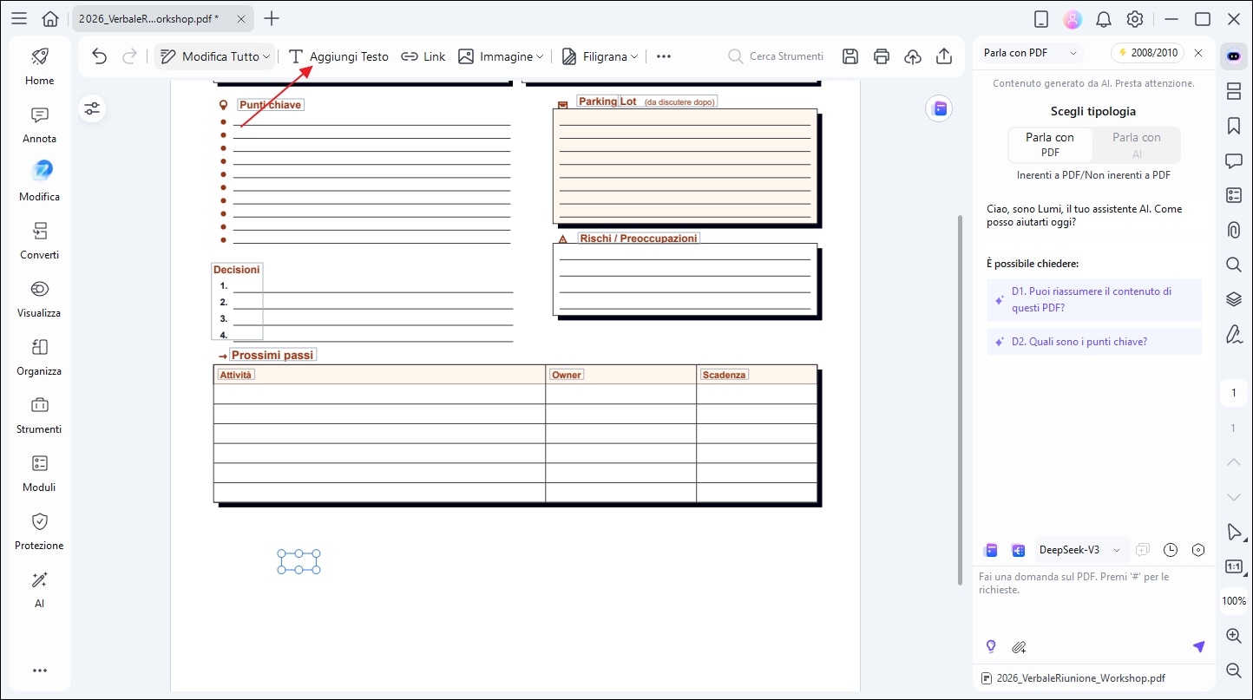This screenshot has width=1253, height=700.
Task: Click the Undo arrow icon
Action: [99, 56]
